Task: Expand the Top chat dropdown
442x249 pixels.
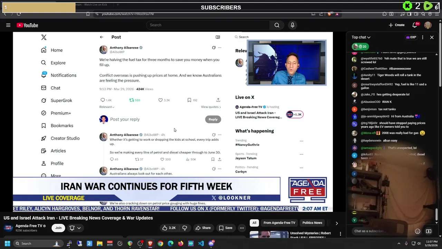Action: [x=361, y=37]
